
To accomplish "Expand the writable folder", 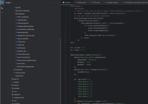I will point(11,88).
